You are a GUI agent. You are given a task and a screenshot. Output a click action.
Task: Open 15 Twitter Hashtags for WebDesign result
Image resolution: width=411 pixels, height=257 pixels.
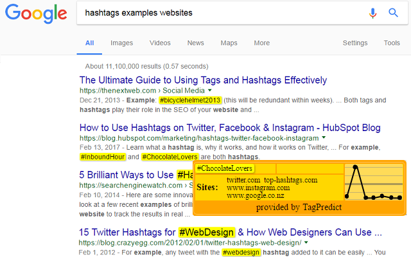coord(230,233)
